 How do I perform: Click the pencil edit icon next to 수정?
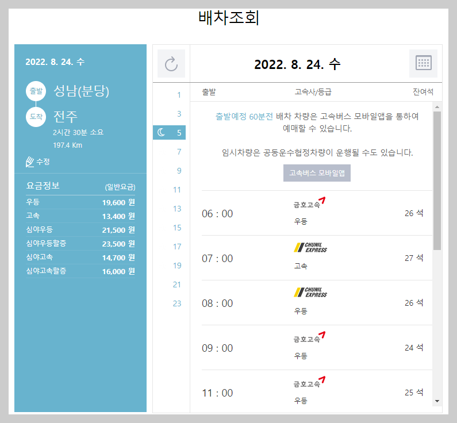[30, 161]
